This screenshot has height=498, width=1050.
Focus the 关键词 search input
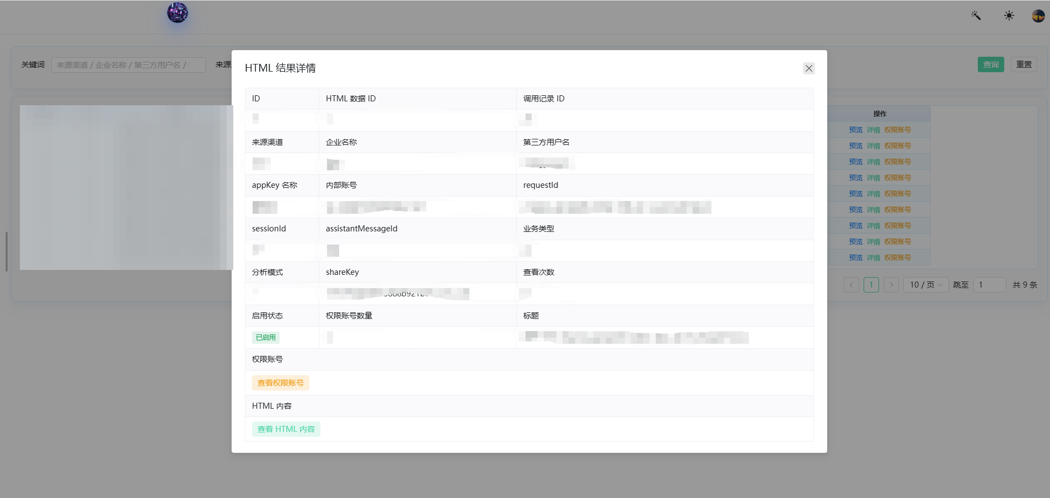coord(128,65)
